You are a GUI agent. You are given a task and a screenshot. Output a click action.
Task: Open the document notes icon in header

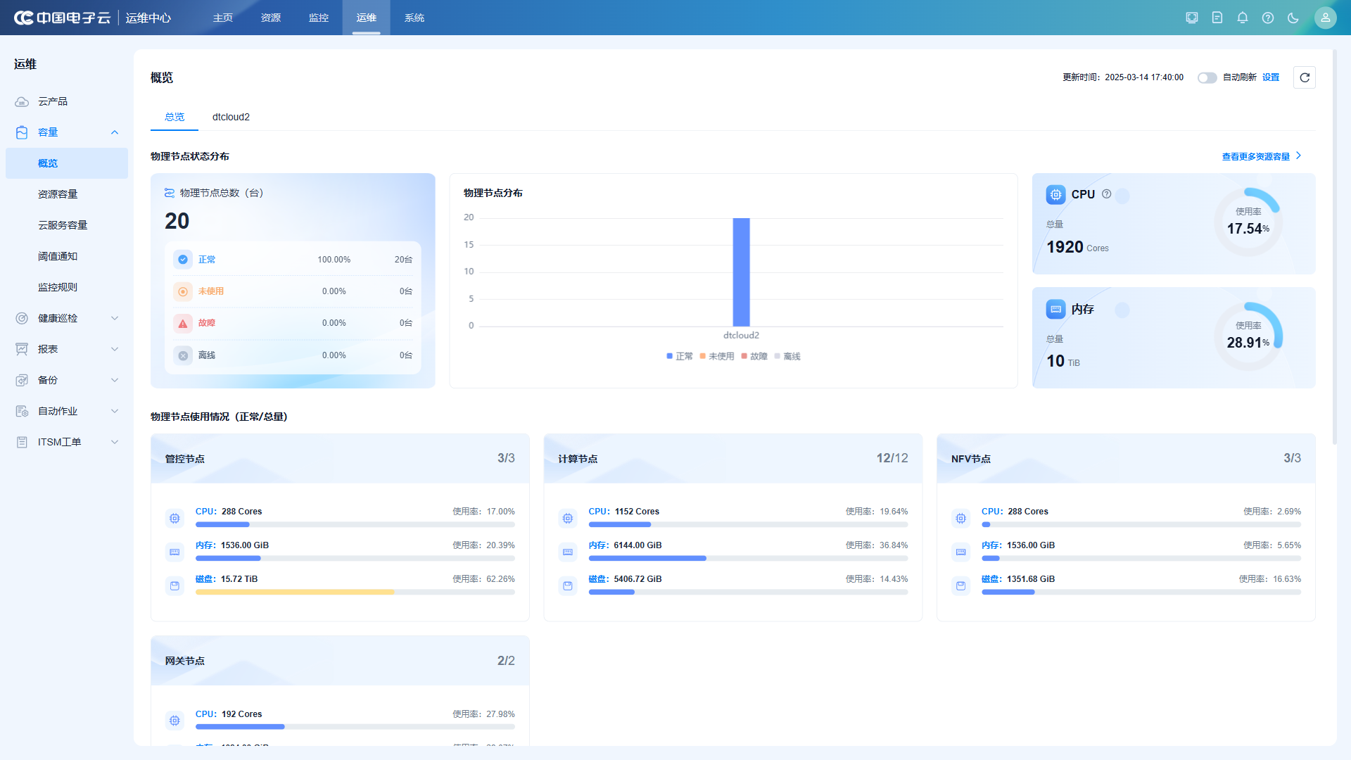tap(1217, 18)
